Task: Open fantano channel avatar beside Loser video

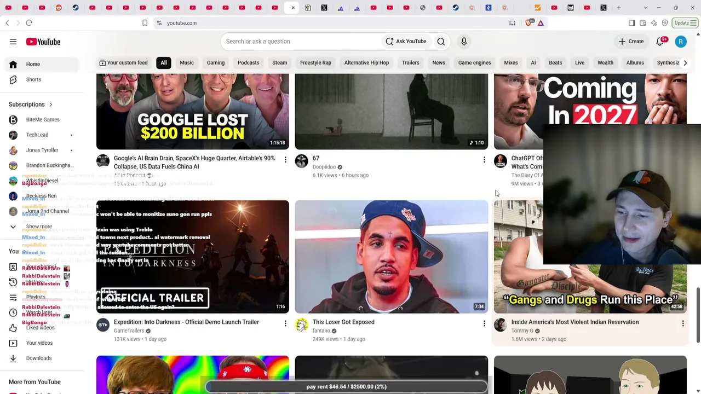Action: coord(302,325)
